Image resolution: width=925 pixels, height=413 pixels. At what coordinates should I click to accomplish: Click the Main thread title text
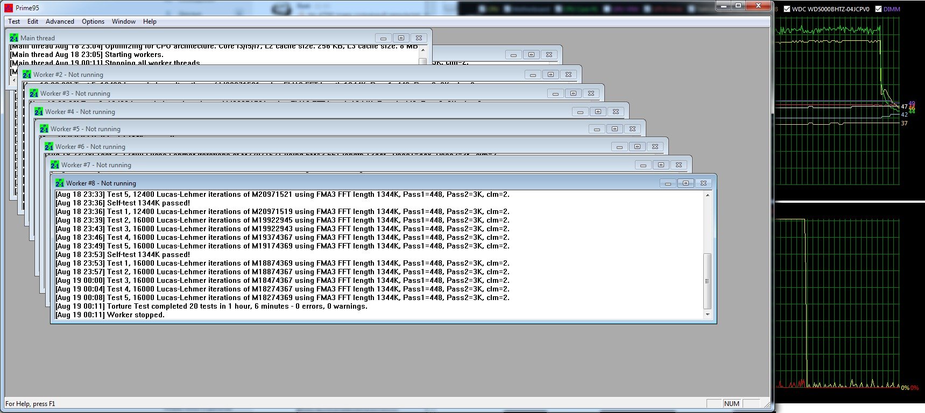click(38, 38)
